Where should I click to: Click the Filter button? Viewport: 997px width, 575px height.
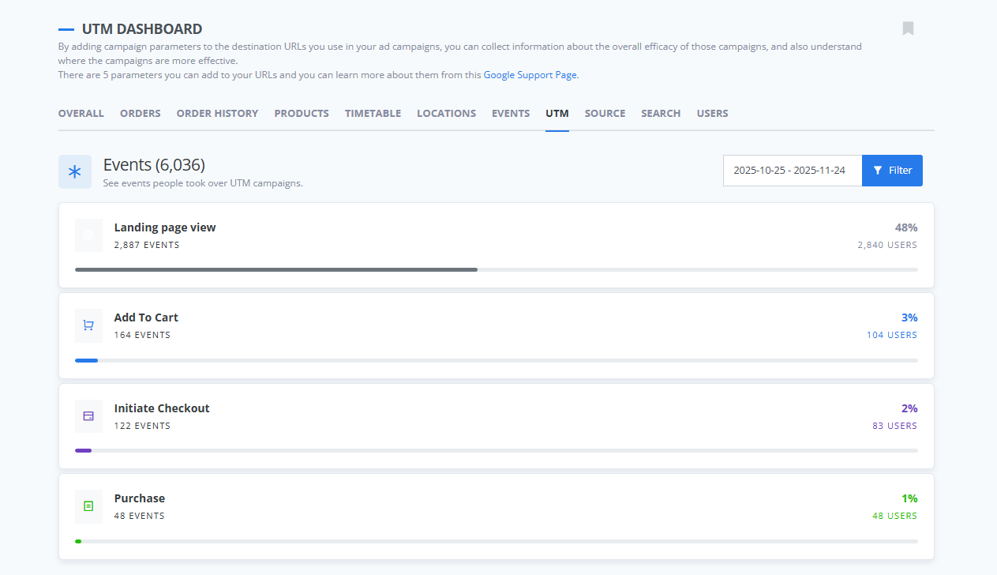(892, 171)
